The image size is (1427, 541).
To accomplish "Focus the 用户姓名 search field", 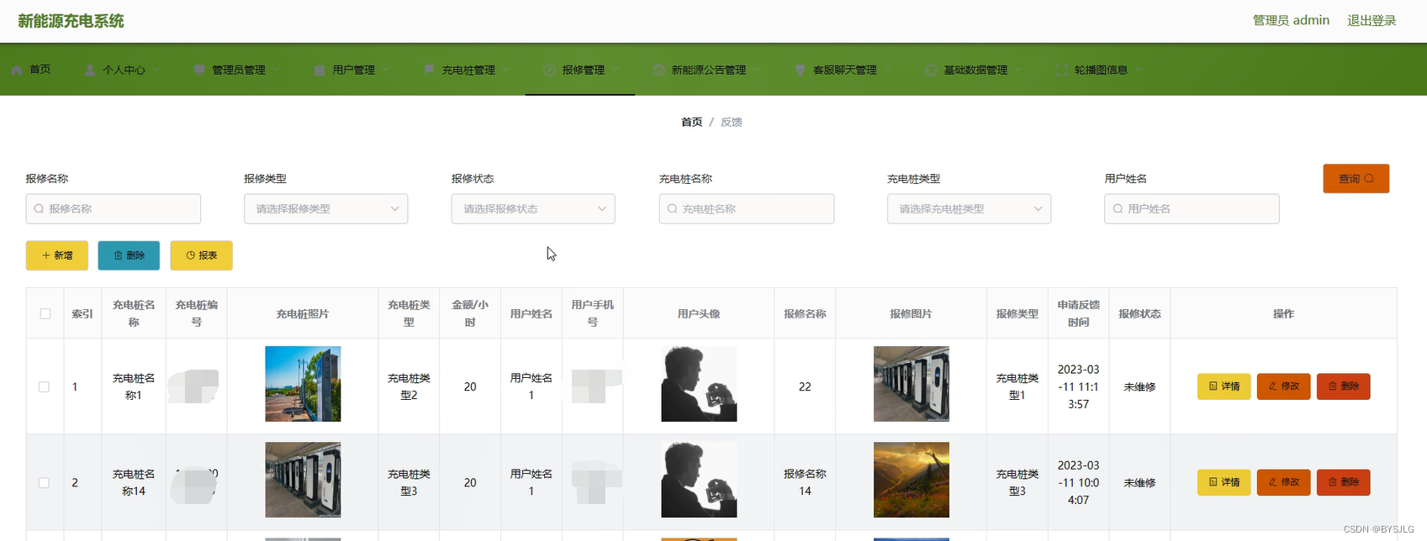I will click(x=1192, y=208).
